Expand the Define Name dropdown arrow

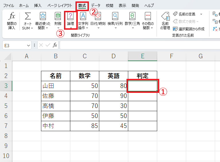[x=201, y=14]
